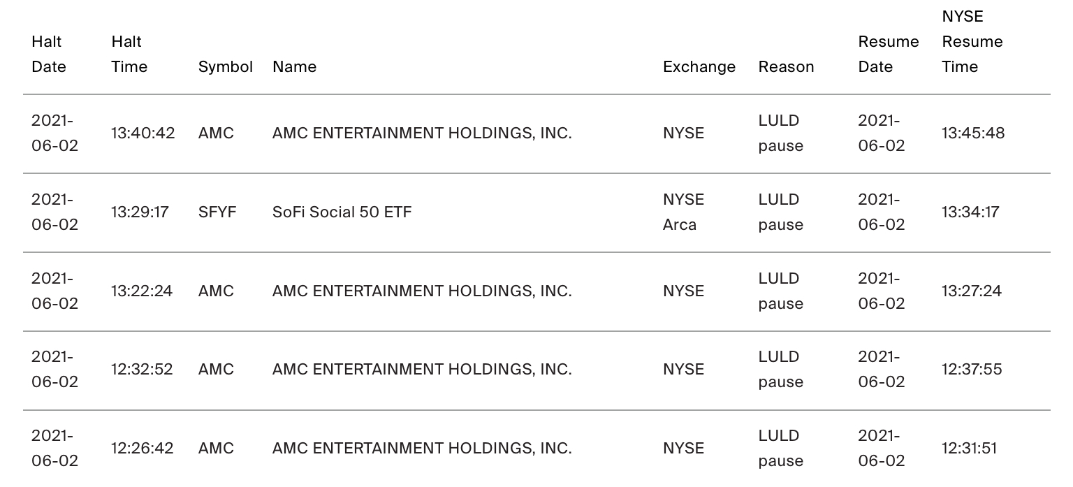Click the Reason column header
Image resolution: width=1073 pixels, height=487 pixels.
(786, 67)
